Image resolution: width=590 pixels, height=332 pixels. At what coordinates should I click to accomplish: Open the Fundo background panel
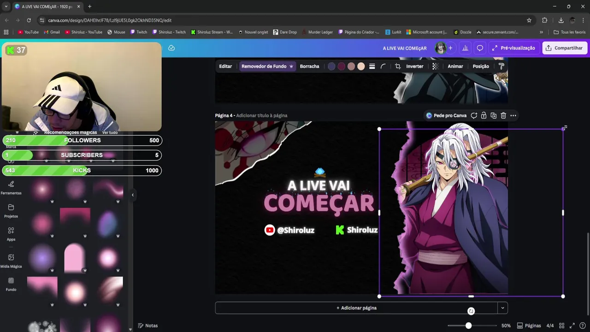pos(11,285)
